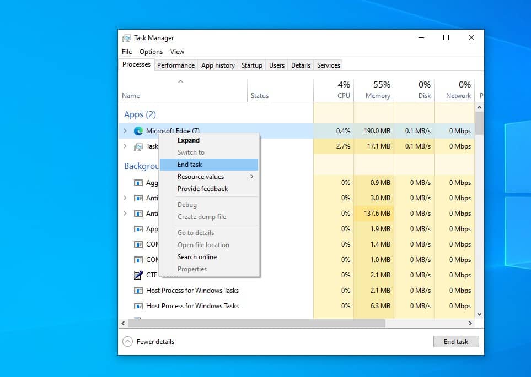Click the CTF Loader pen icon
This screenshot has height=377, width=531.
click(x=138, y=275)
